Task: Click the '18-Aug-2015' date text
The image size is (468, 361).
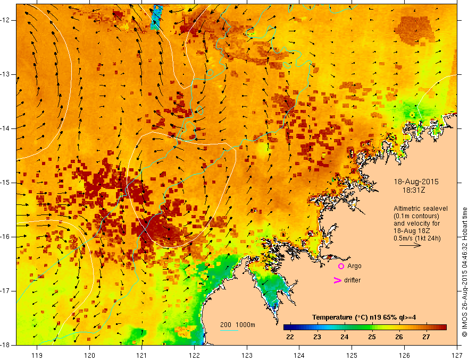Action: click(x=416, y=182)
